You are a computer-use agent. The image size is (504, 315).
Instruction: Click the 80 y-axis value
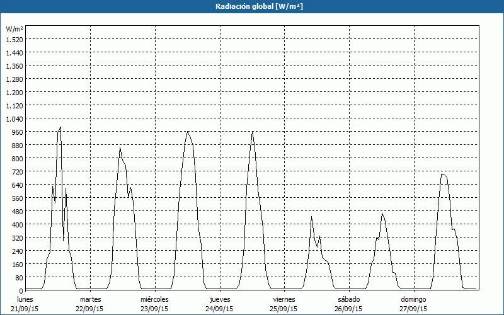pos(20,278)
